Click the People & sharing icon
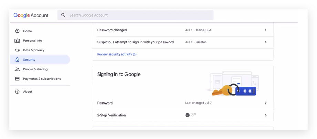317x139 pixels. [17, 69]
